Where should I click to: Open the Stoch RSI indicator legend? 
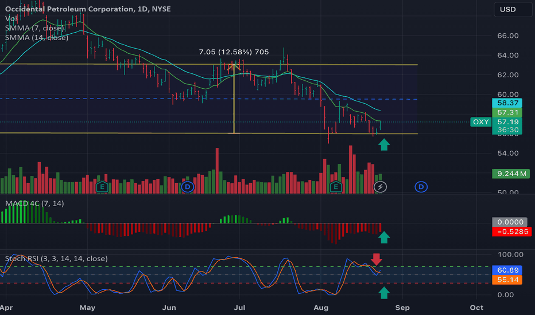(x=56, y=258)
